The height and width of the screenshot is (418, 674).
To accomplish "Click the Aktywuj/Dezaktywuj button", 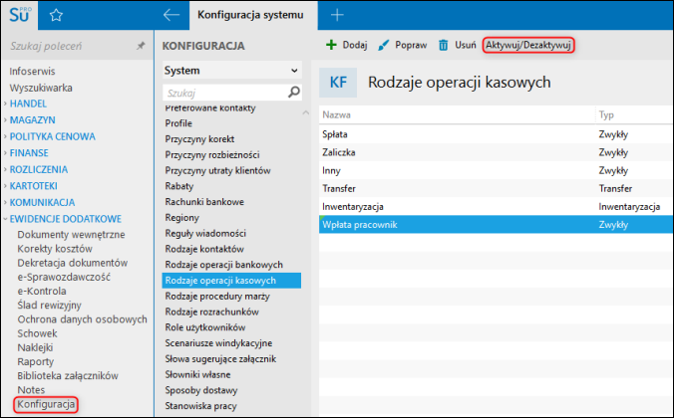I will [x=528, y=45].
